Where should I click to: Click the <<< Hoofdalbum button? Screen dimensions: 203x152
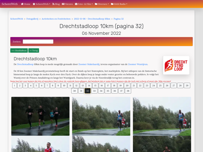(19, 50)
